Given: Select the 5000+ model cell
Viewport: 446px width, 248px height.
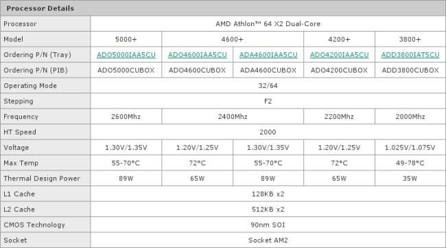Looking at the screenshot, I should pos(126,39).
